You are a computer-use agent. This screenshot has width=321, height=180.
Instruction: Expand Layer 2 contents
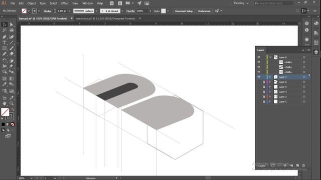[x=270, y=96]
